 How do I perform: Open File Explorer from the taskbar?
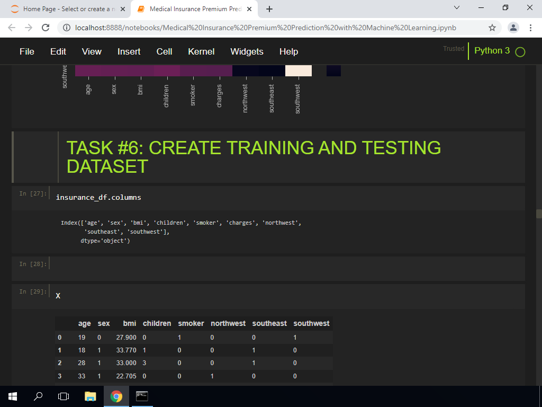90,396
